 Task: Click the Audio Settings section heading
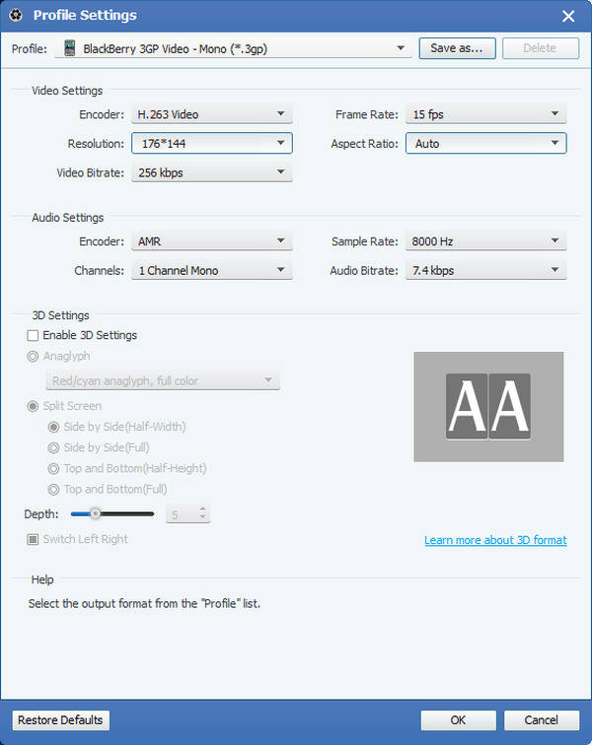click(67, 218)
